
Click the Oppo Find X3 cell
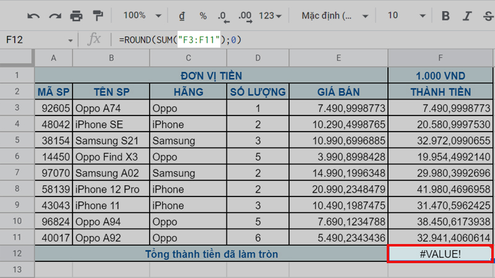(x=111, y=157)
